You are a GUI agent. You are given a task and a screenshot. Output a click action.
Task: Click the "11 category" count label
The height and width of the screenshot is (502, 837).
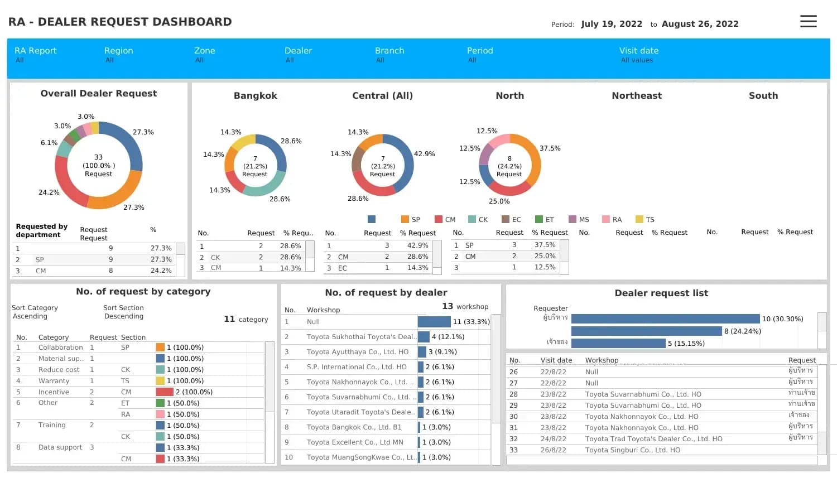[246, 319]
